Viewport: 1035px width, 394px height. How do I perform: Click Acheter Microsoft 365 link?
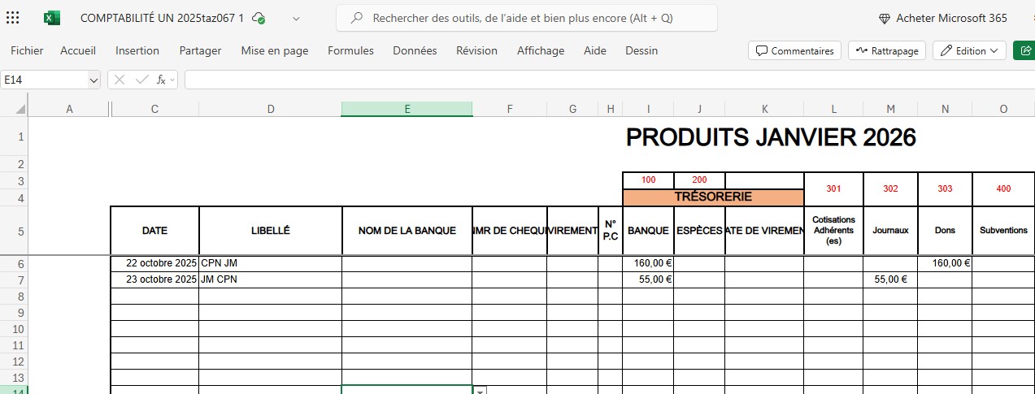coord(942,18)
